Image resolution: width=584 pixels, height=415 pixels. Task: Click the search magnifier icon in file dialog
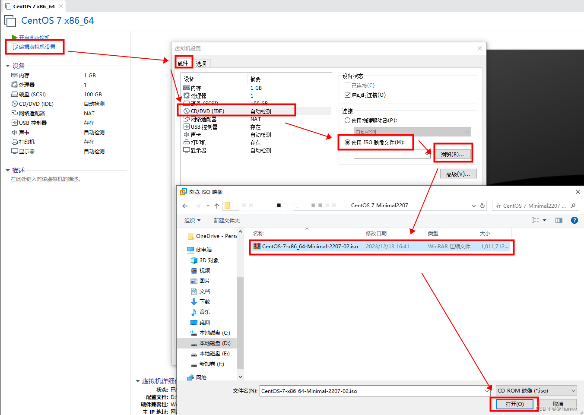click(573, 206)
